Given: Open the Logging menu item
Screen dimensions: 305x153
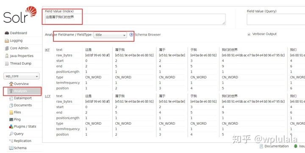Looking at the screenshot, I should click(16, 41).
